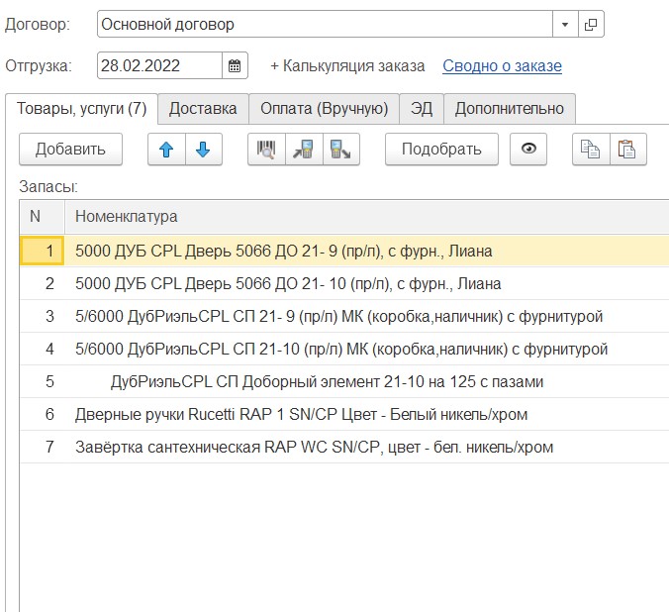Open the contract card next to Договор field
The image size is (669, 612).
pos(591,25)
